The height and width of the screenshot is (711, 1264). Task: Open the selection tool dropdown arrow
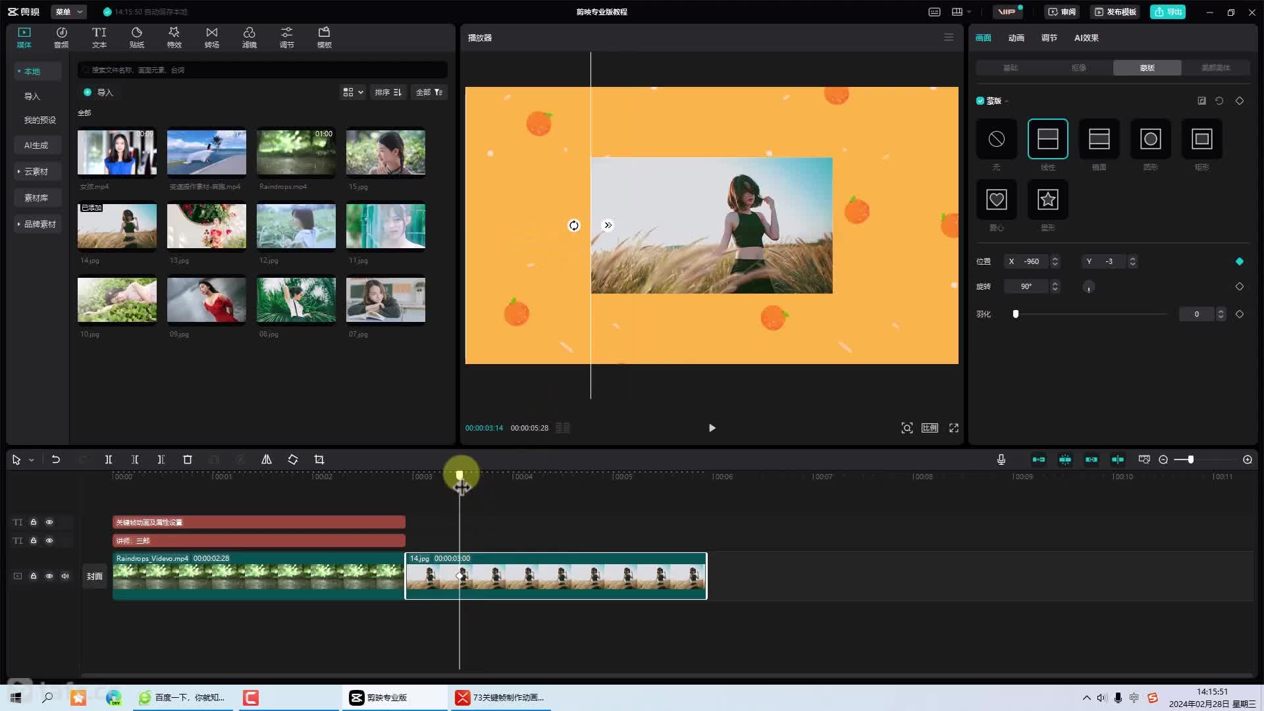31,460
